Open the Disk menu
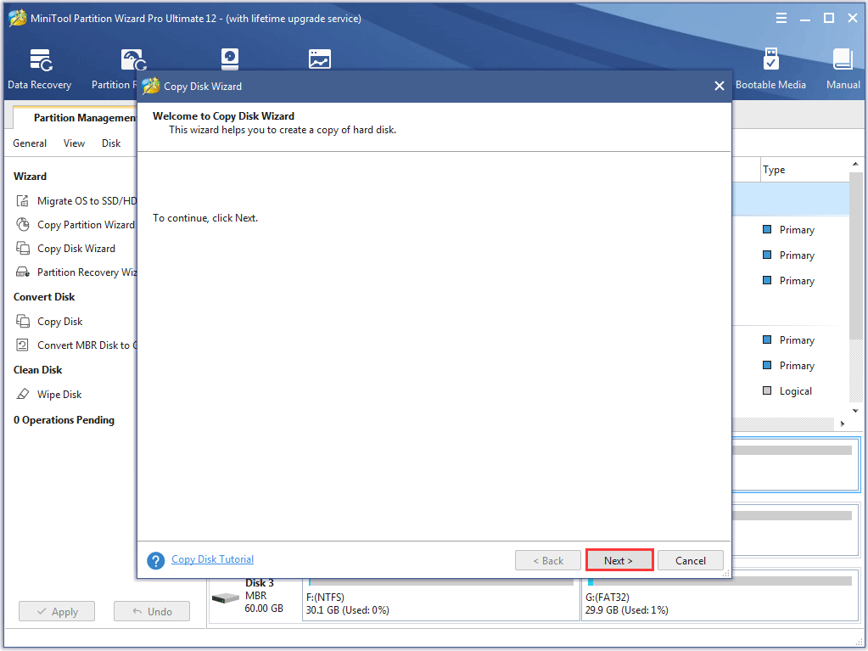Screen dimensions: 868x651 pyautogui.click(x=110, y=143)
